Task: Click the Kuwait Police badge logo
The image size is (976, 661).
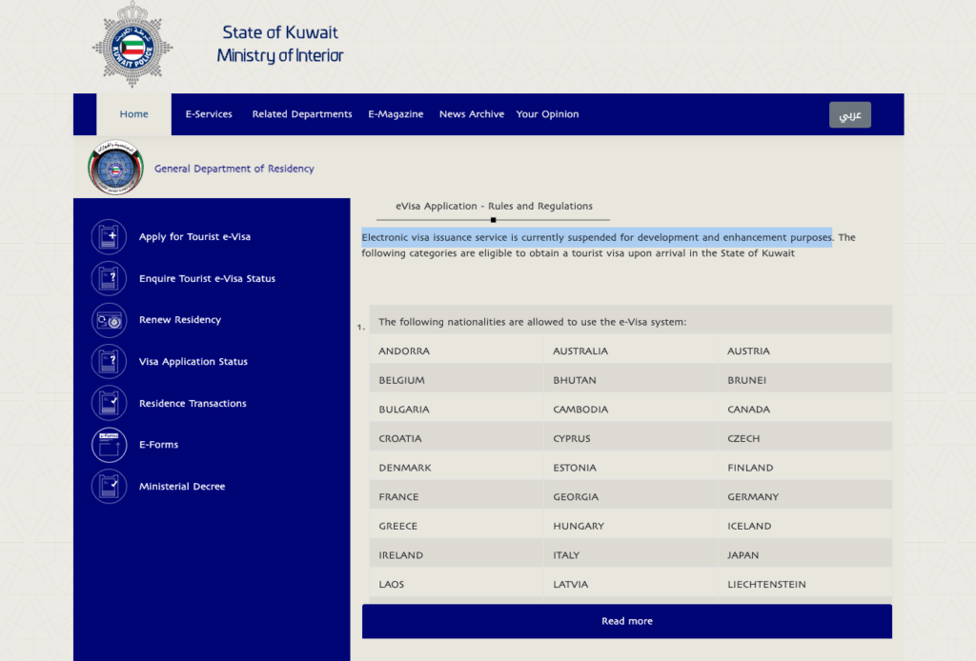Action: tap(132, 45)
